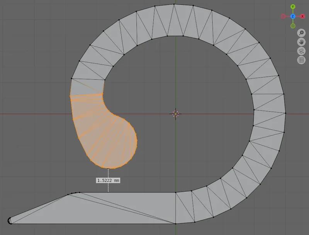The image size is (309, 235).
Task: Click the 1.5222 mm measurement label
Action: pos(108,181)
